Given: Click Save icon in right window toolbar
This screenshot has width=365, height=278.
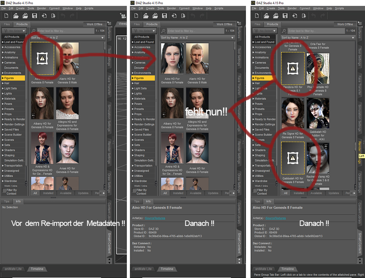Looking at the screenshot, I should pos(285,16).
